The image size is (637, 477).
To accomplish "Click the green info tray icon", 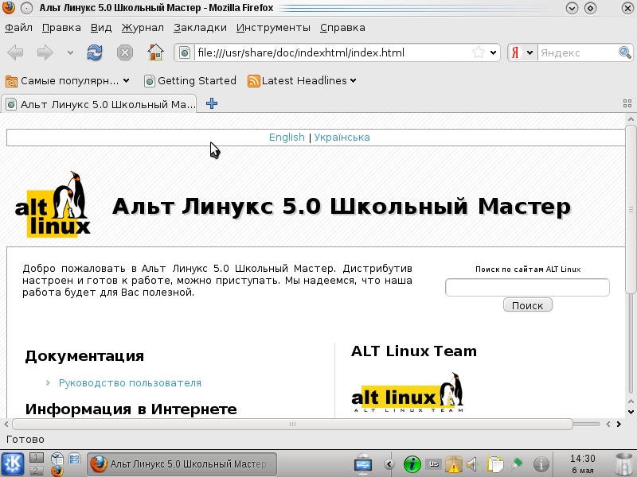I will click(412, 463).
